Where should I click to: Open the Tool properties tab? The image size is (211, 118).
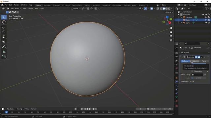[177, 48]
